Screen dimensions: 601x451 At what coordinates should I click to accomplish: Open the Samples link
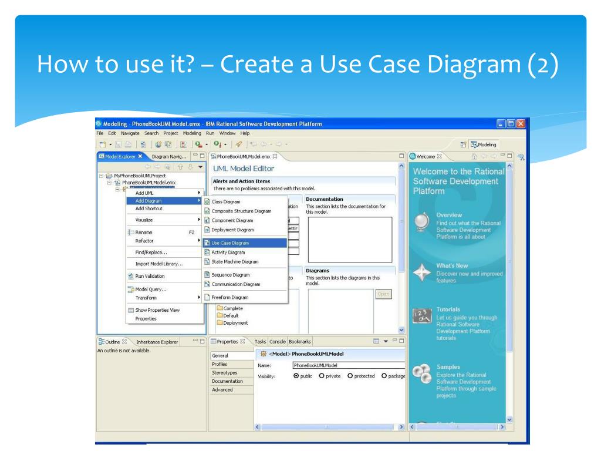[x=448, y=366]
